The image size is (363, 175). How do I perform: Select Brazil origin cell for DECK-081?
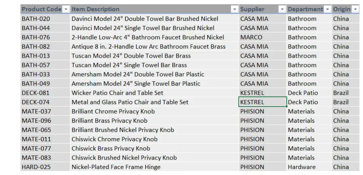[346, 93]
